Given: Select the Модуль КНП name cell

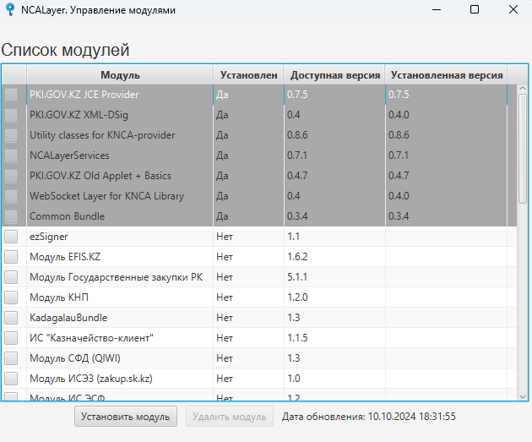Looking at the screenshot, I should (x=59, y=297).
